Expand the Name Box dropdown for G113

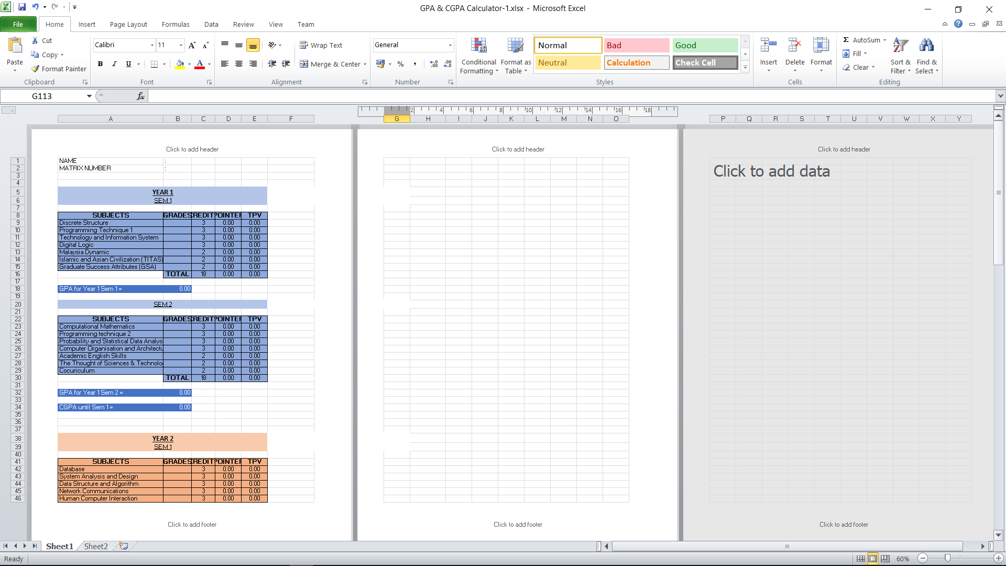[89, 96]
